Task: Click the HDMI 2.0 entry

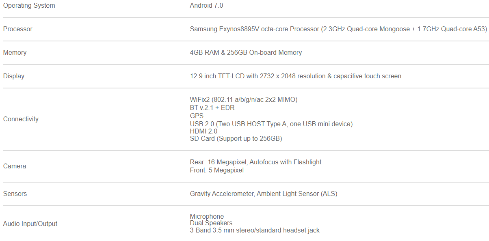Action: click(203, 131)
